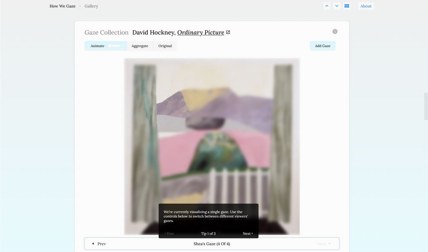
Task: Click the Tip 1 of 3 counter
Action: point(208,234)
